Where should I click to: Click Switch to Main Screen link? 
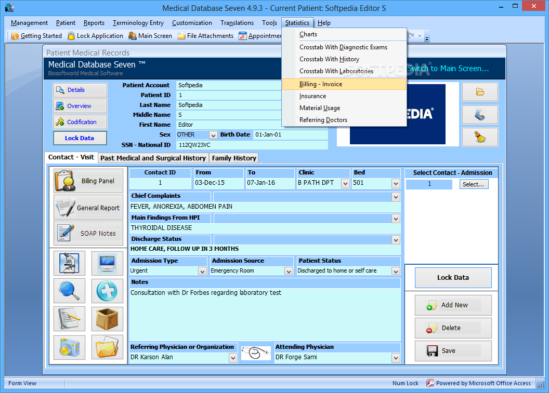coord(448,69)
